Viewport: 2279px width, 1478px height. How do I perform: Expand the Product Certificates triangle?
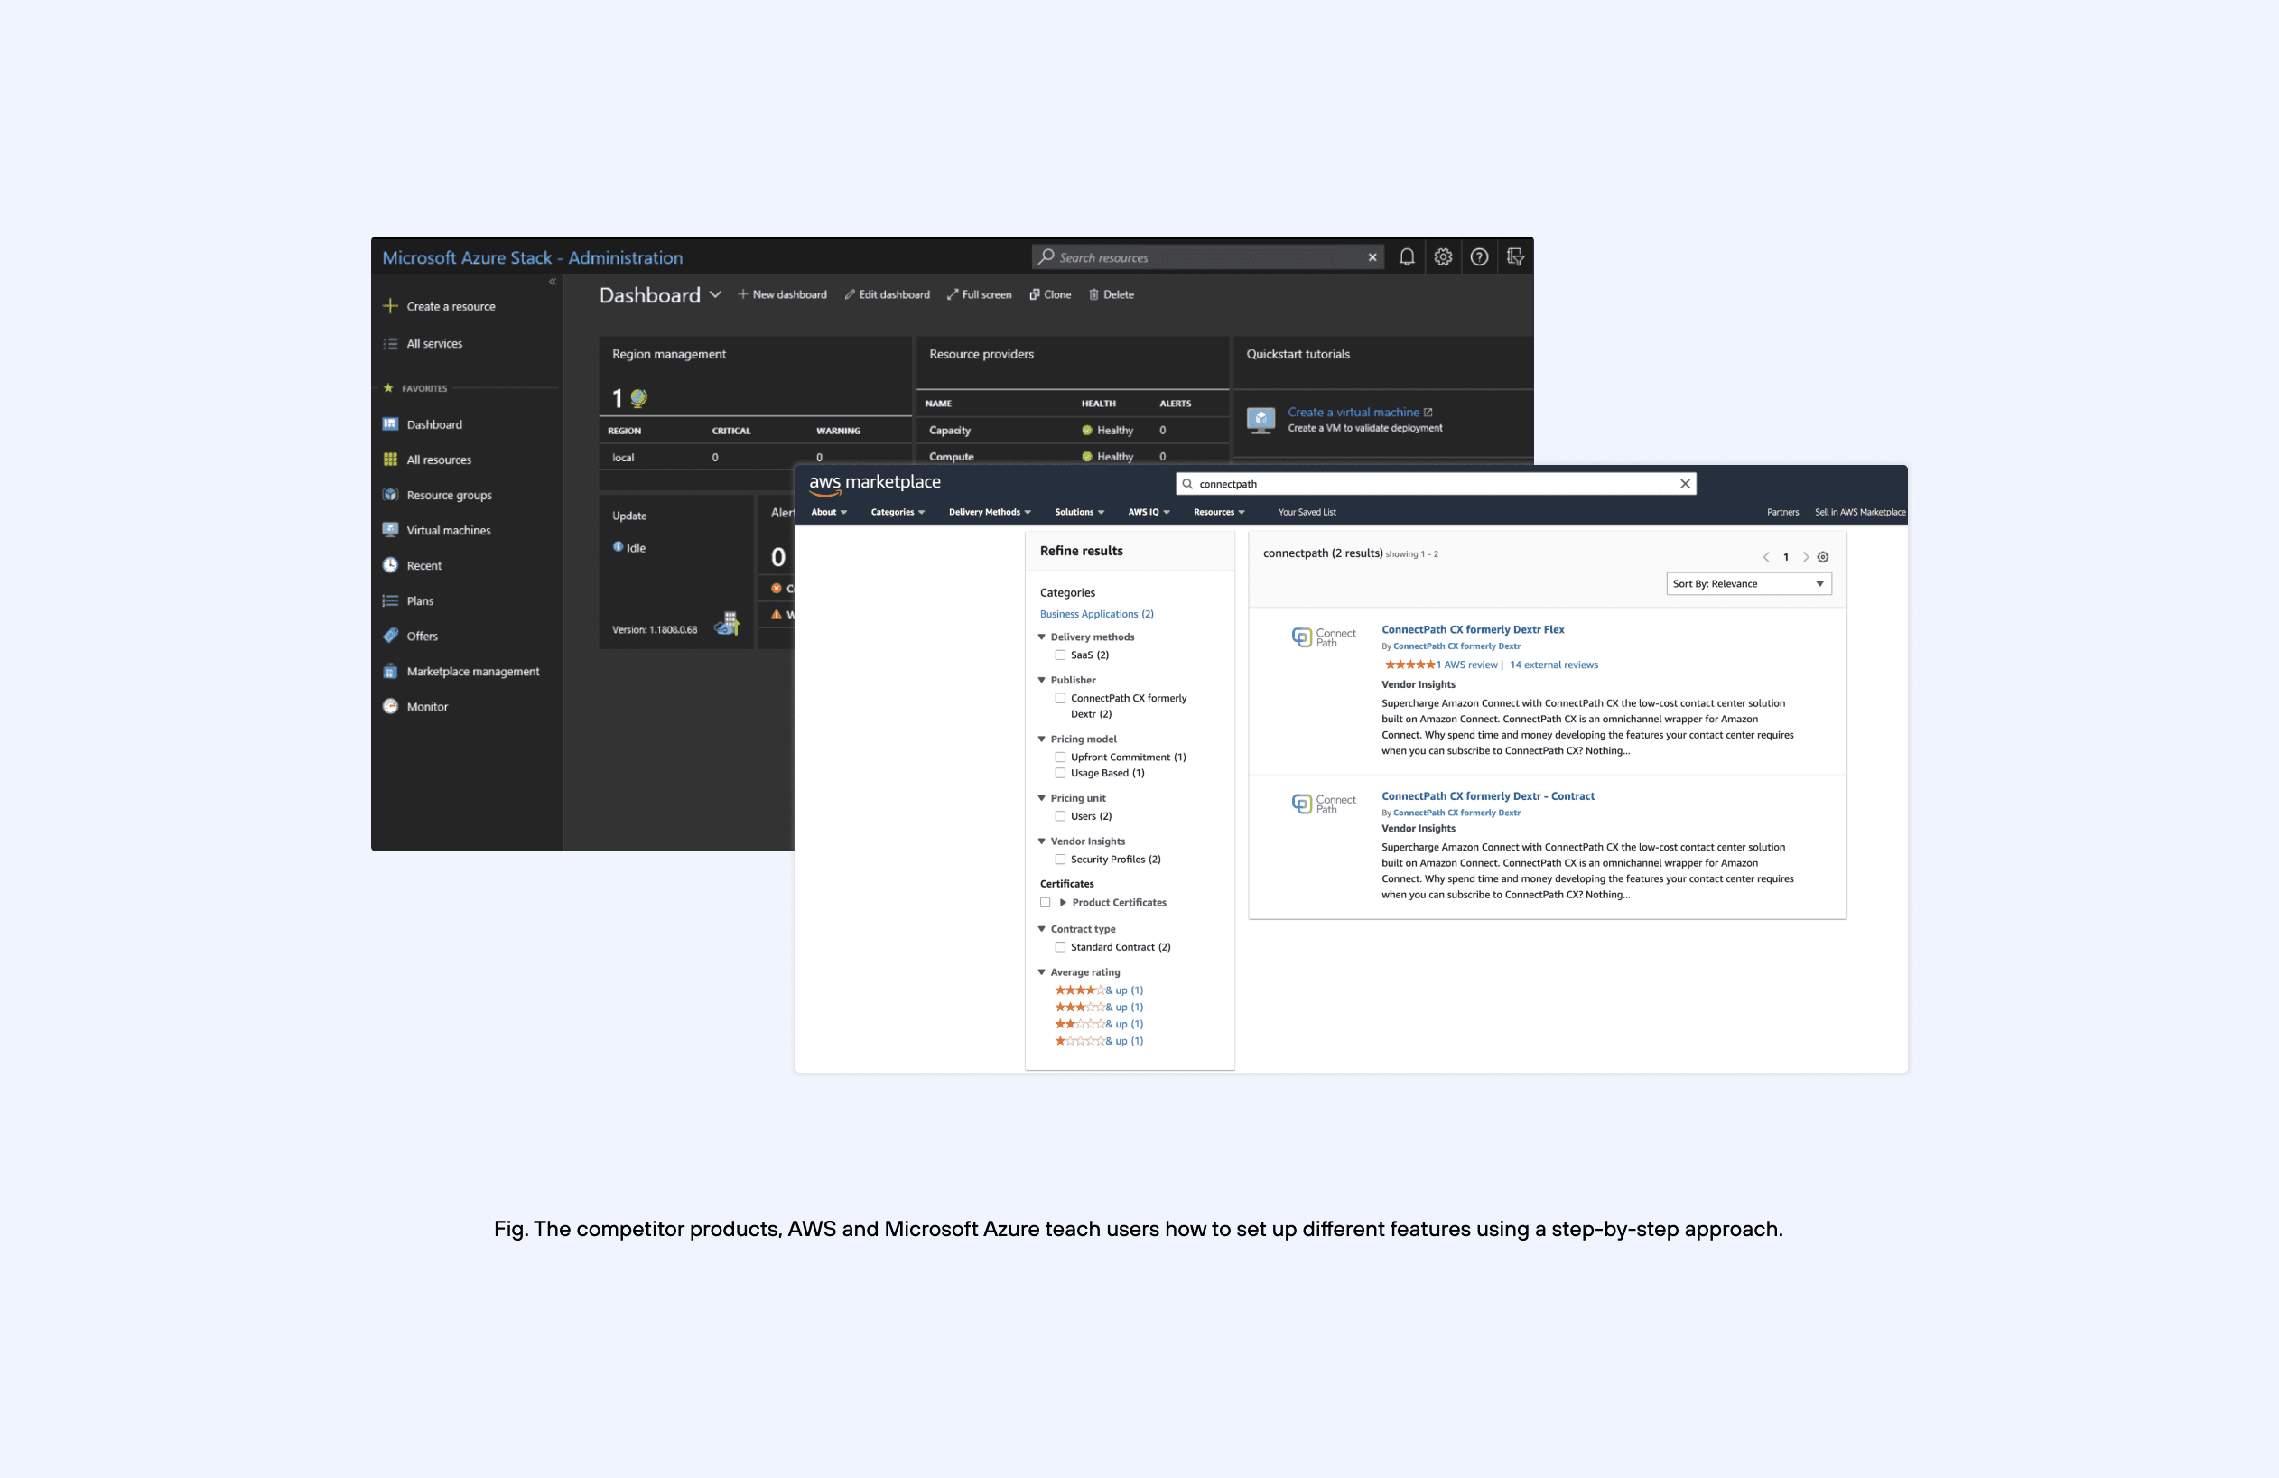point(1063,902)
